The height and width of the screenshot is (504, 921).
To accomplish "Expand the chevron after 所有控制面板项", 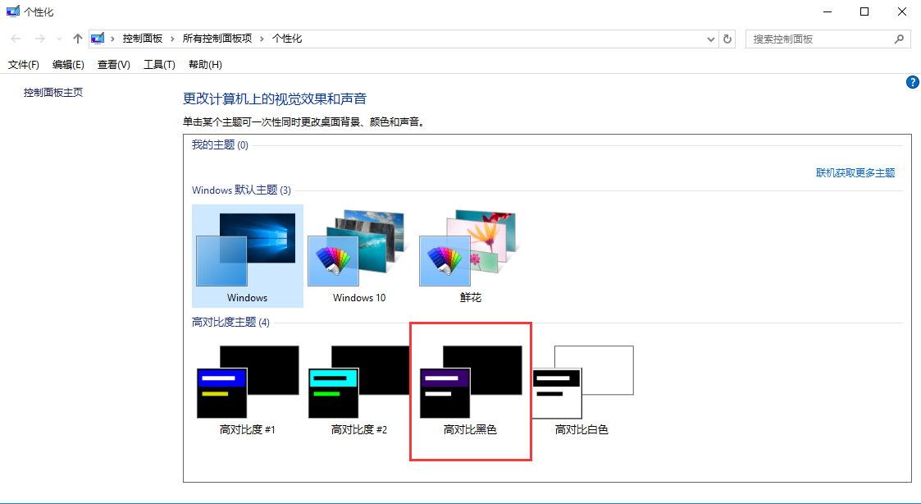I will (262, 39).
